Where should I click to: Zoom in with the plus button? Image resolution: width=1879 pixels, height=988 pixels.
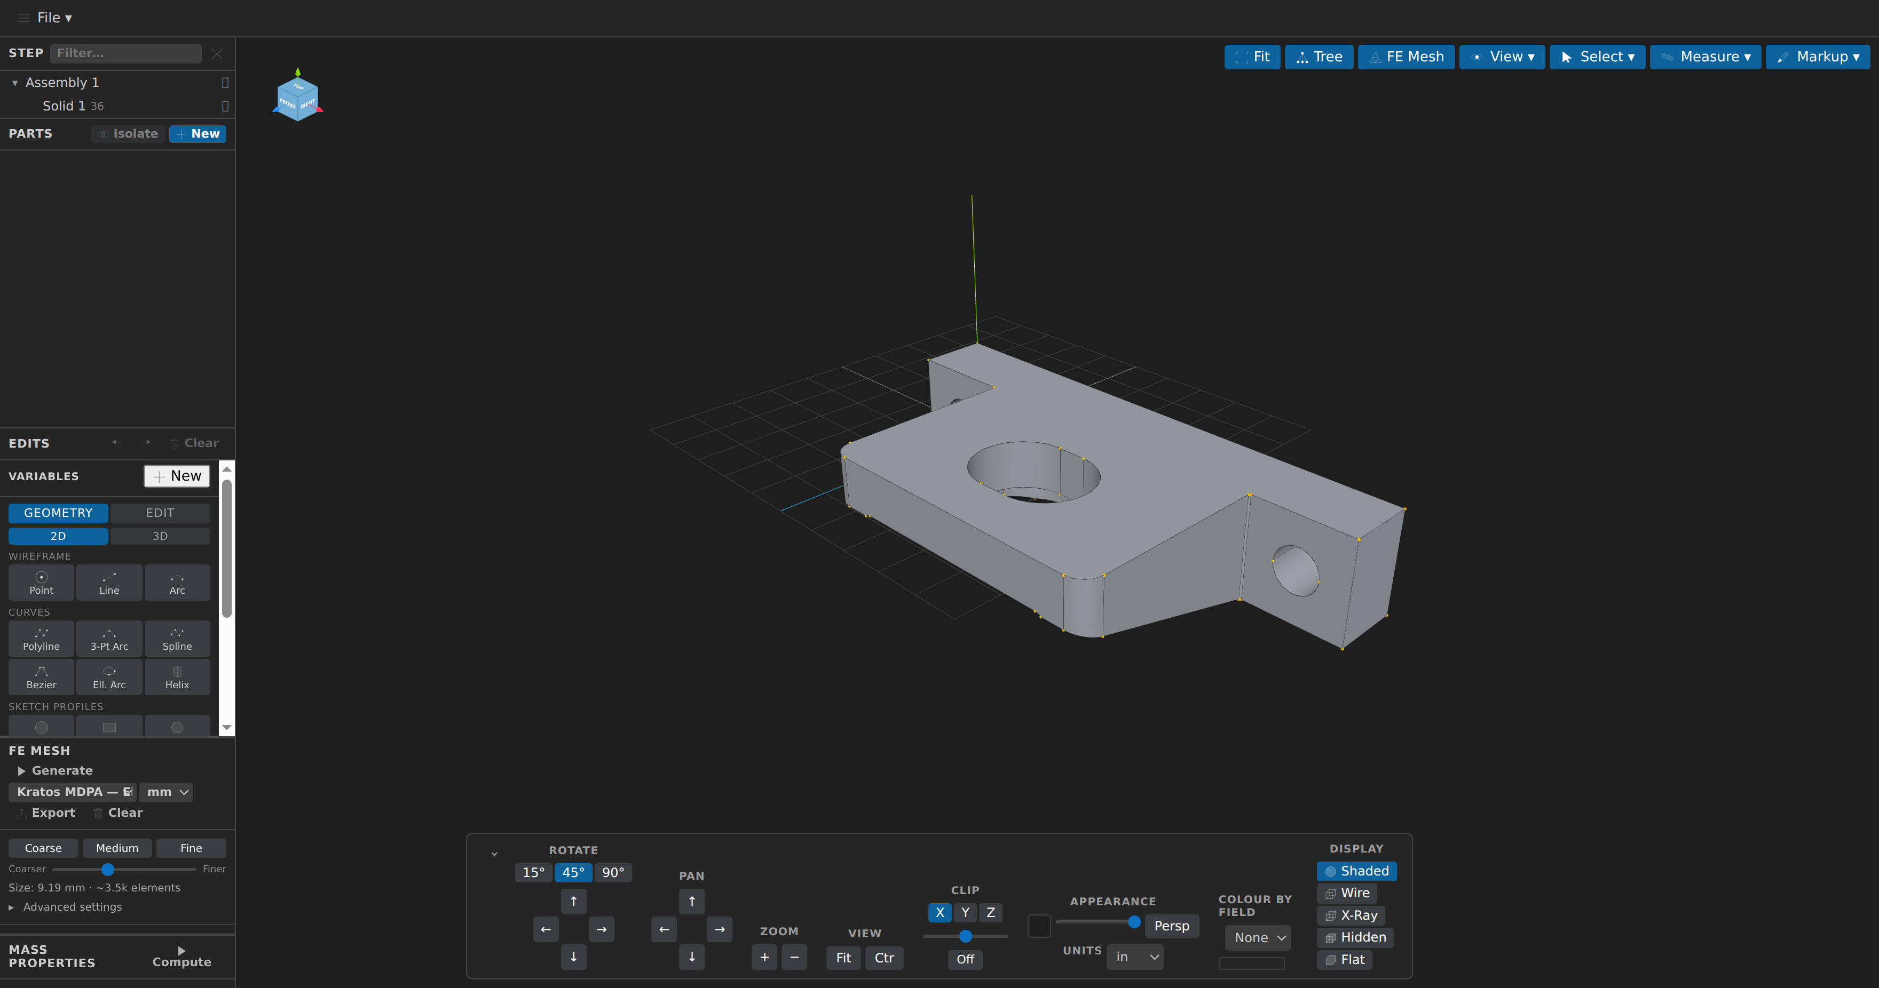point(764,958)
